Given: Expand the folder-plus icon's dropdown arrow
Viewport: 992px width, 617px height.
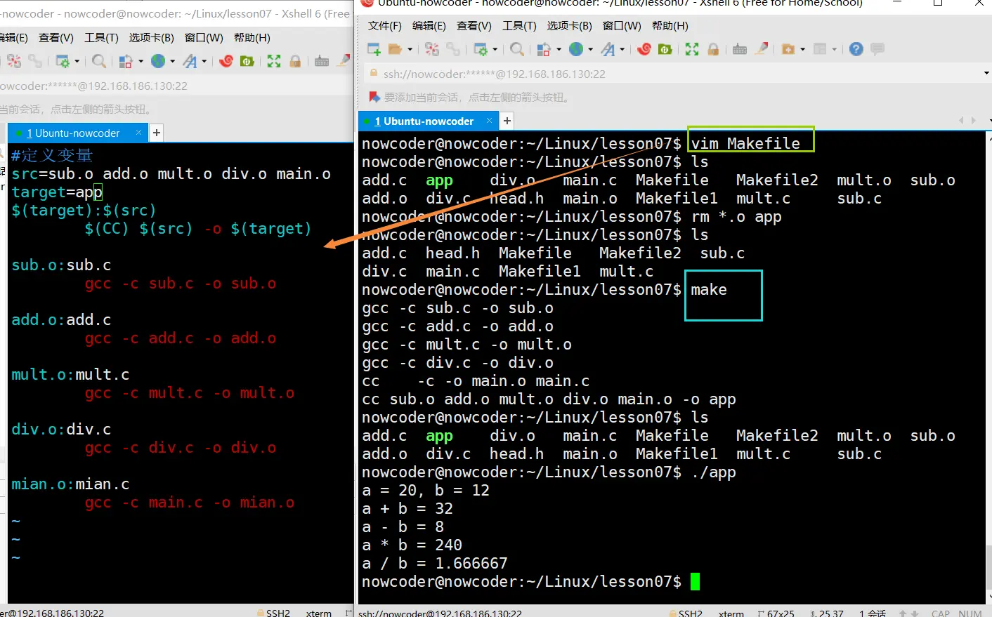Looking at the screenshot, I should click(802, 49).
